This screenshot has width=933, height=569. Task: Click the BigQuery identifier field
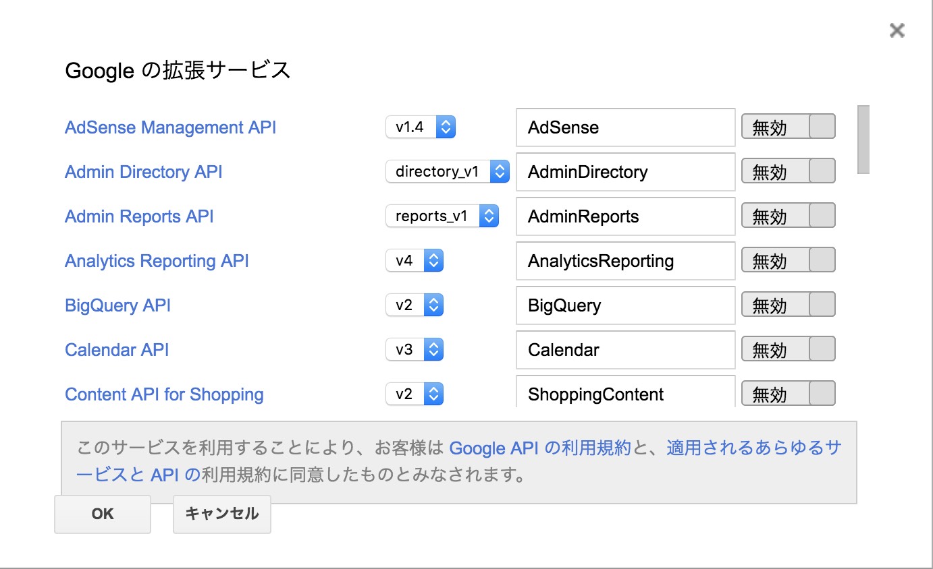[x=625, y=305]
